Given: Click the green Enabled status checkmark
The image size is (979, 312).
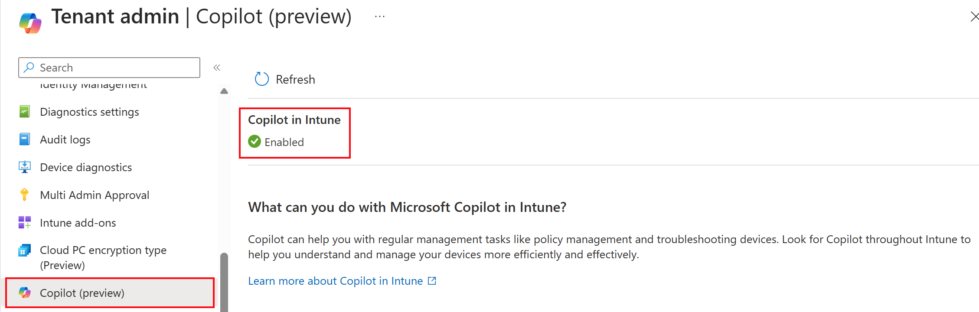Looking at the screenshot, I should (255, 142).
